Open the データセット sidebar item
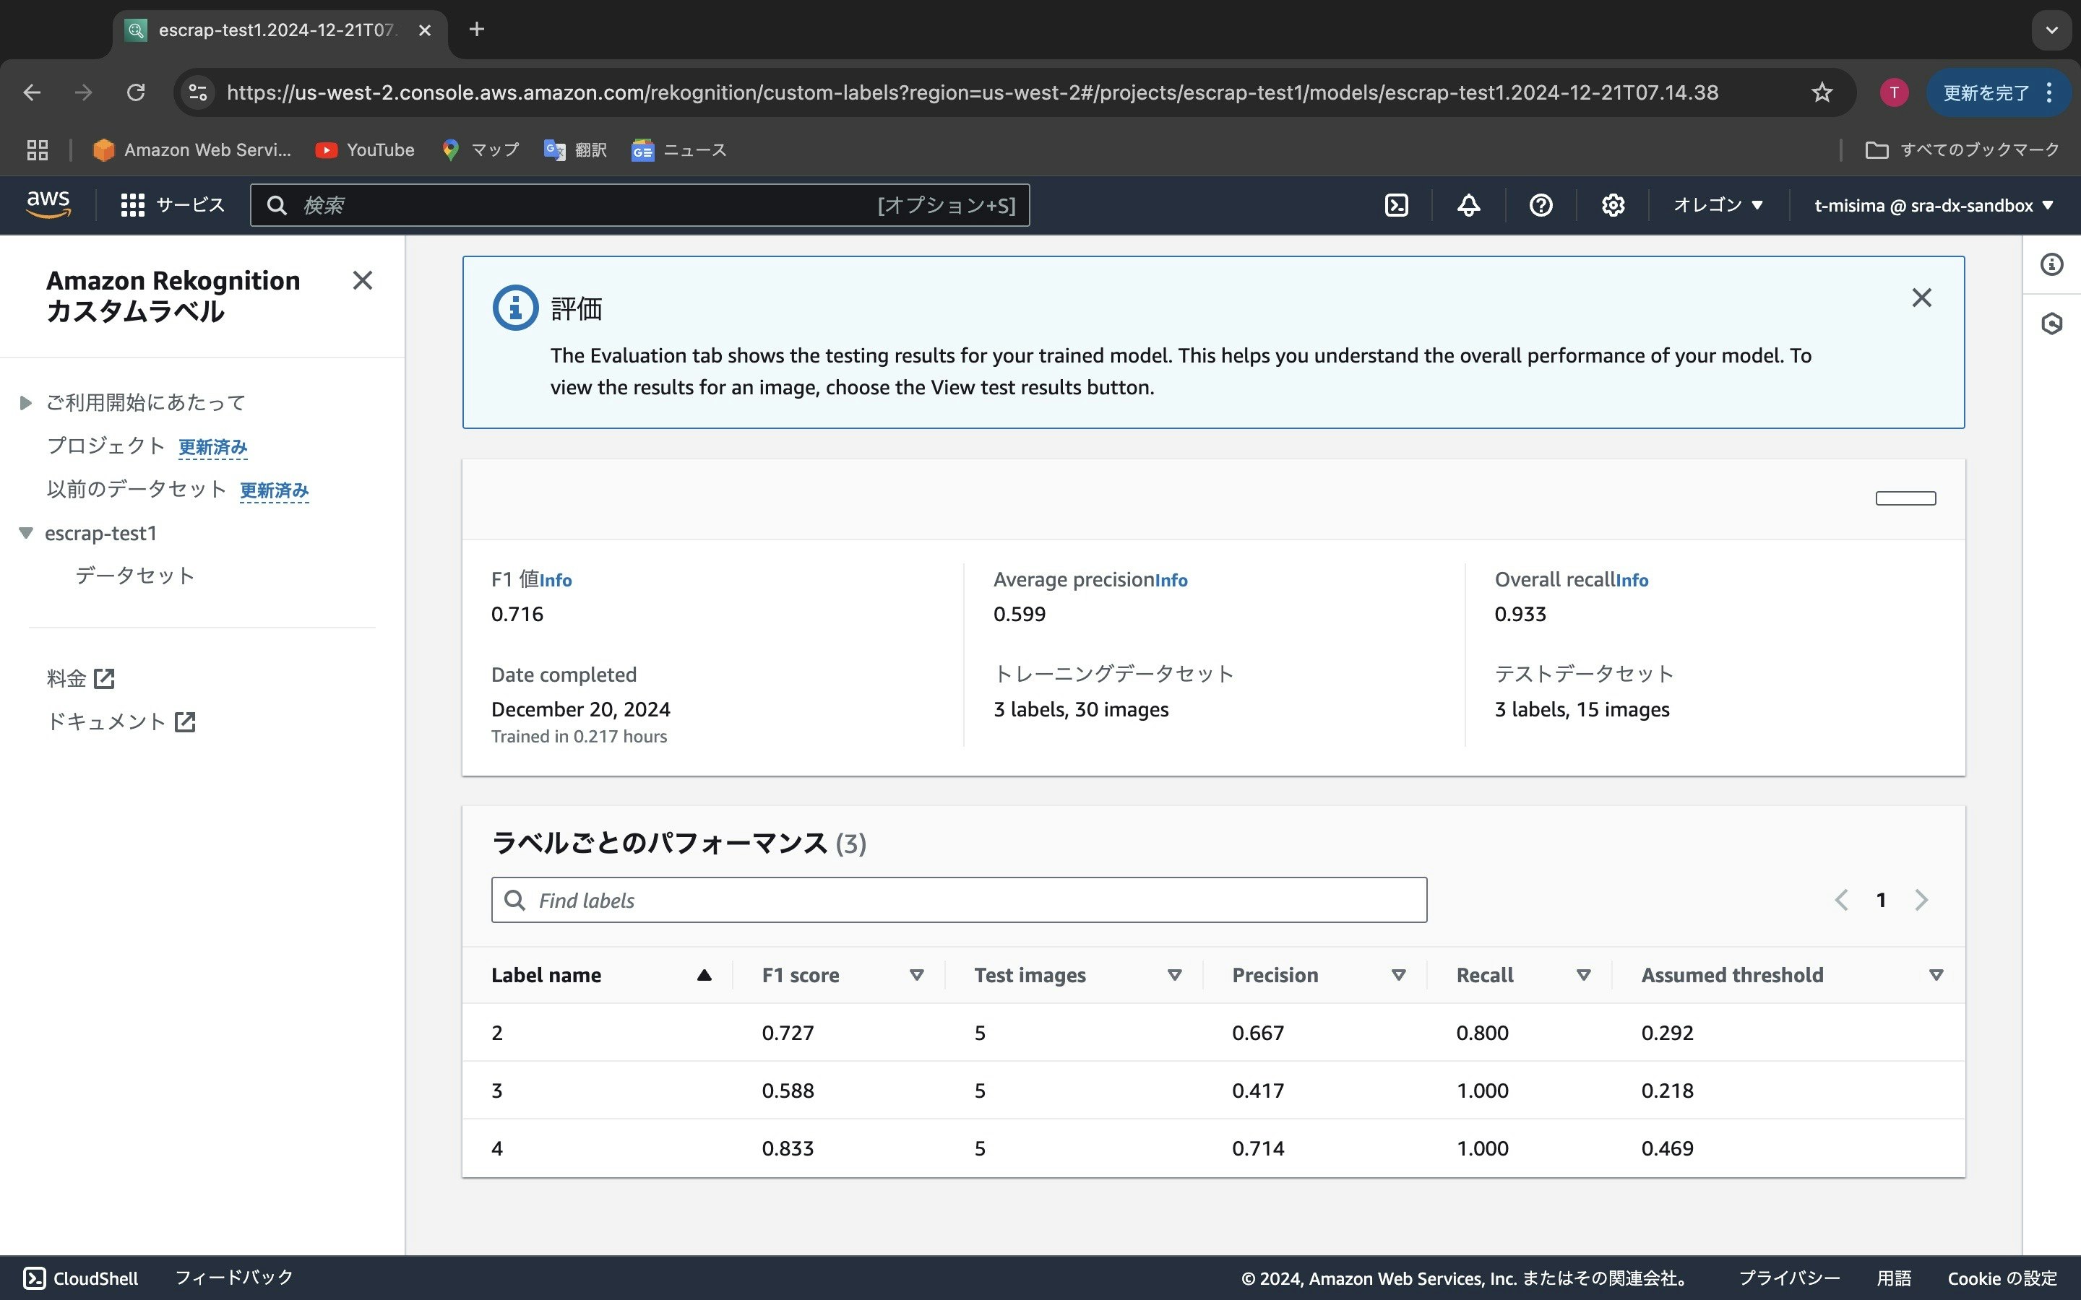2081x1300 pixels. tap(135, 575)
